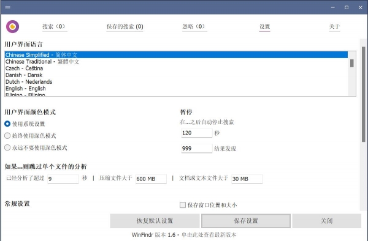Click the WinFindr purple circle logo
368x241 pixels.
click(x=12, y=26)
